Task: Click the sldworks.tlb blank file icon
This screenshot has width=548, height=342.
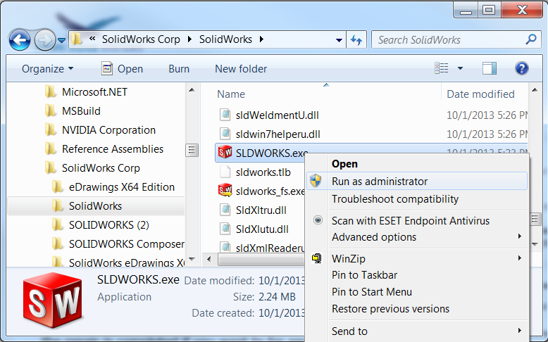Action: 225,172
